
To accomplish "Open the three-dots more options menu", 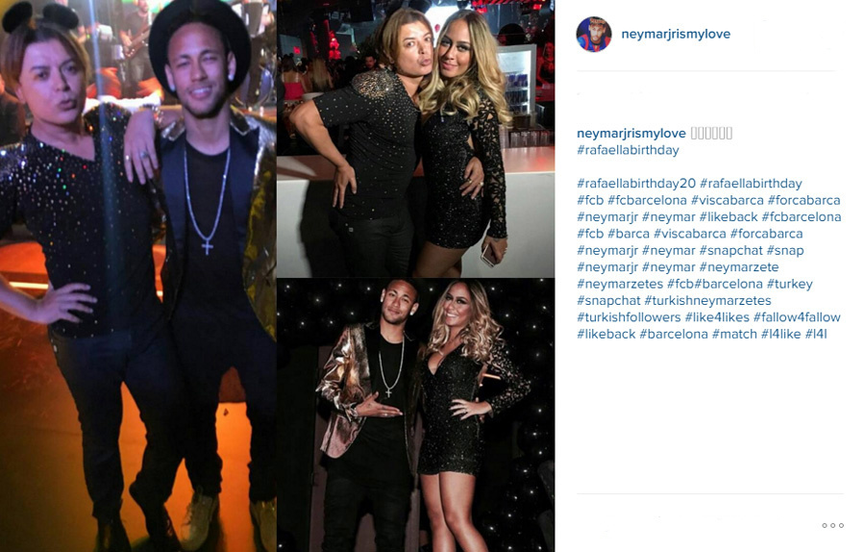I will click(832, 525).
